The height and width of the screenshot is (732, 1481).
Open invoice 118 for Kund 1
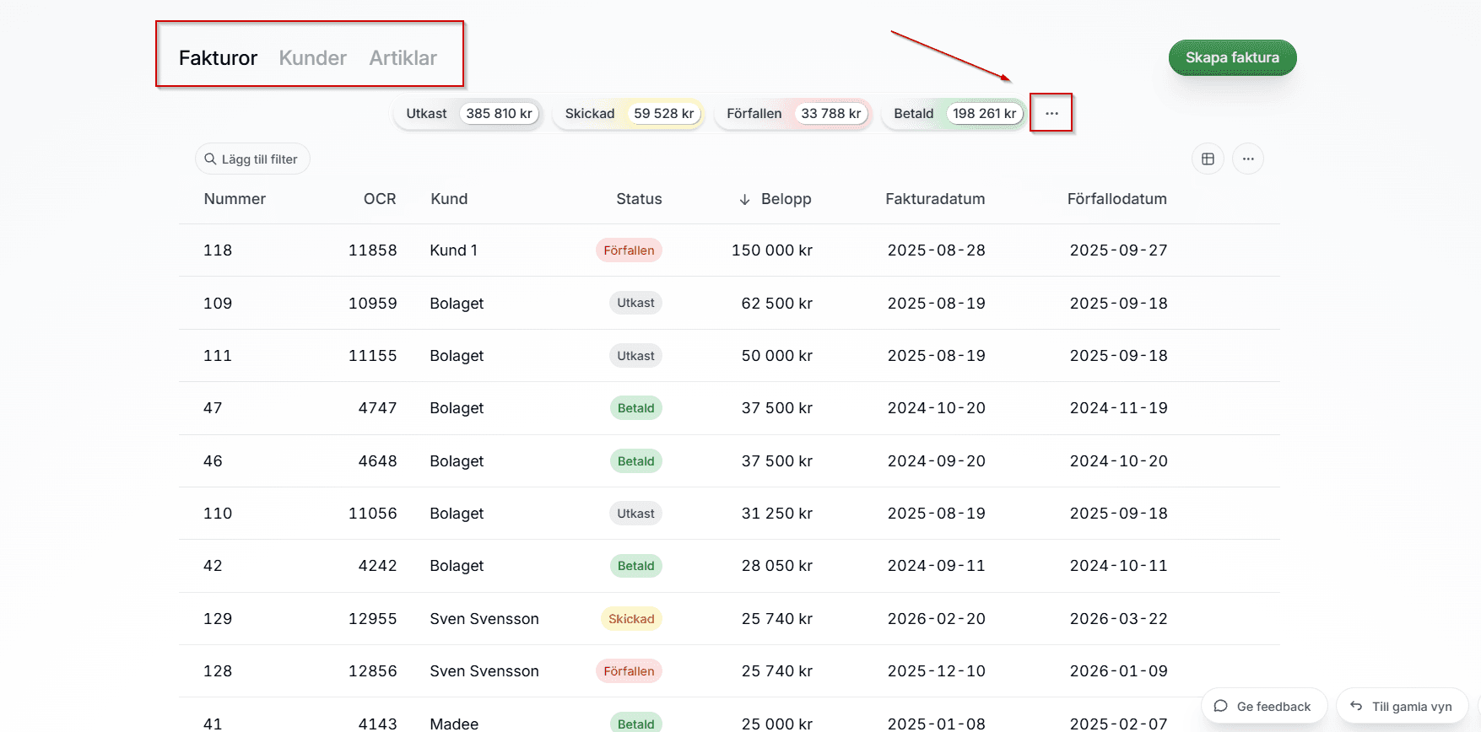coord(218,250)
